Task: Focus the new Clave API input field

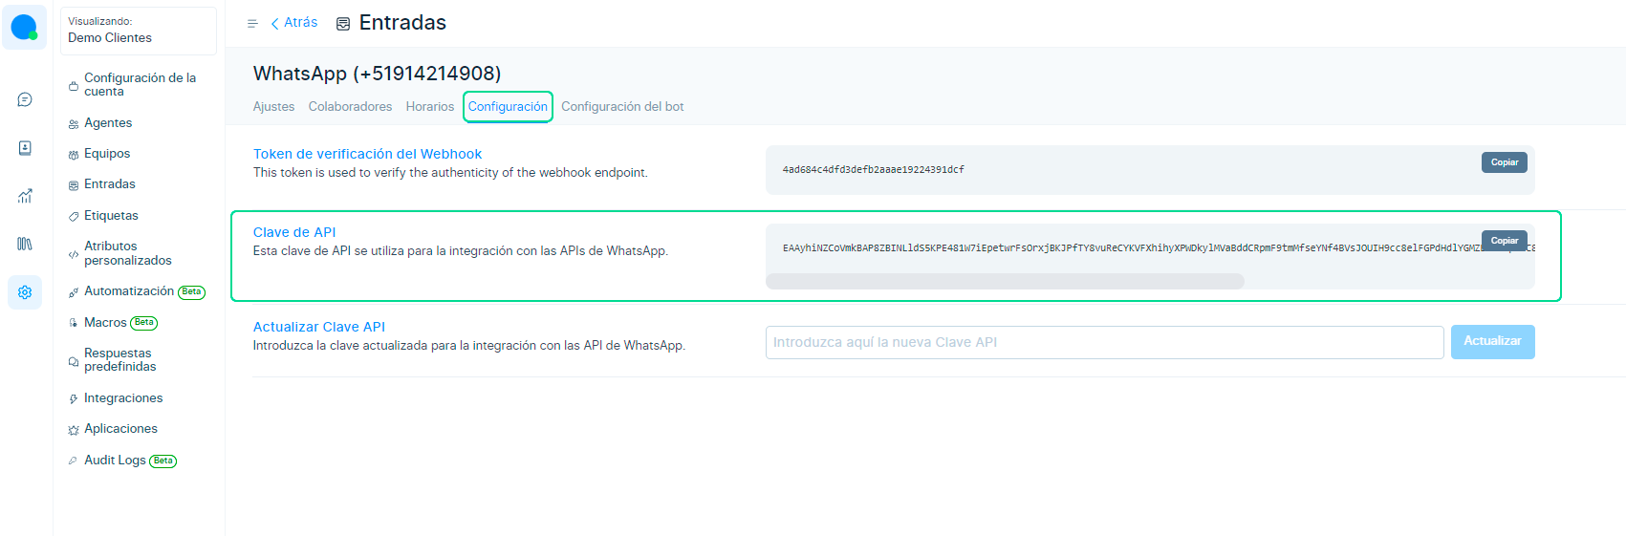Action: 1104,342
